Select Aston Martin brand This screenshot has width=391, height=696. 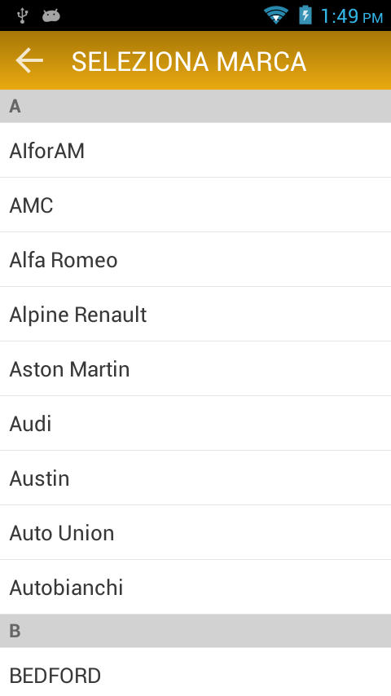[x=195, y=368]
